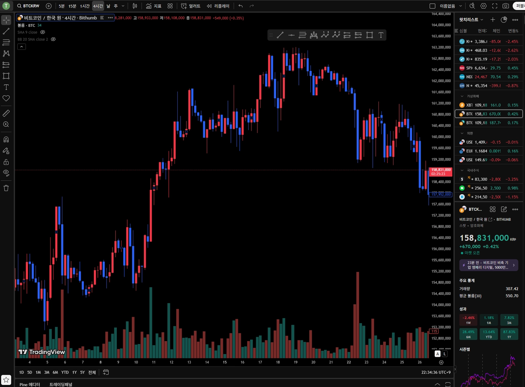Image resolution: width=525 pixels, height=387 pixels.
Task: Select the zoom in tool
Action: coord(6,124)
